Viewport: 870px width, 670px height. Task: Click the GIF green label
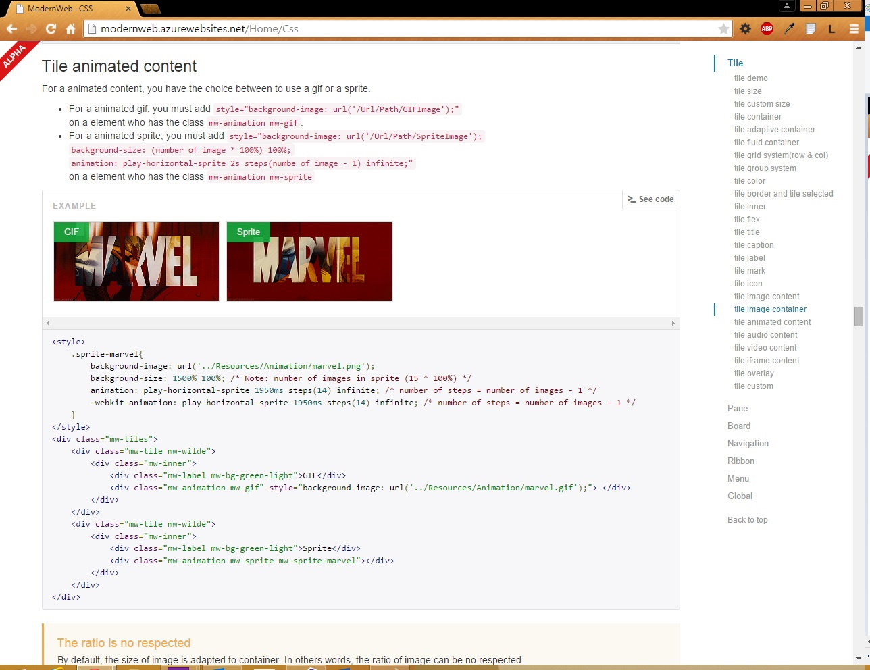coord(71,232)
